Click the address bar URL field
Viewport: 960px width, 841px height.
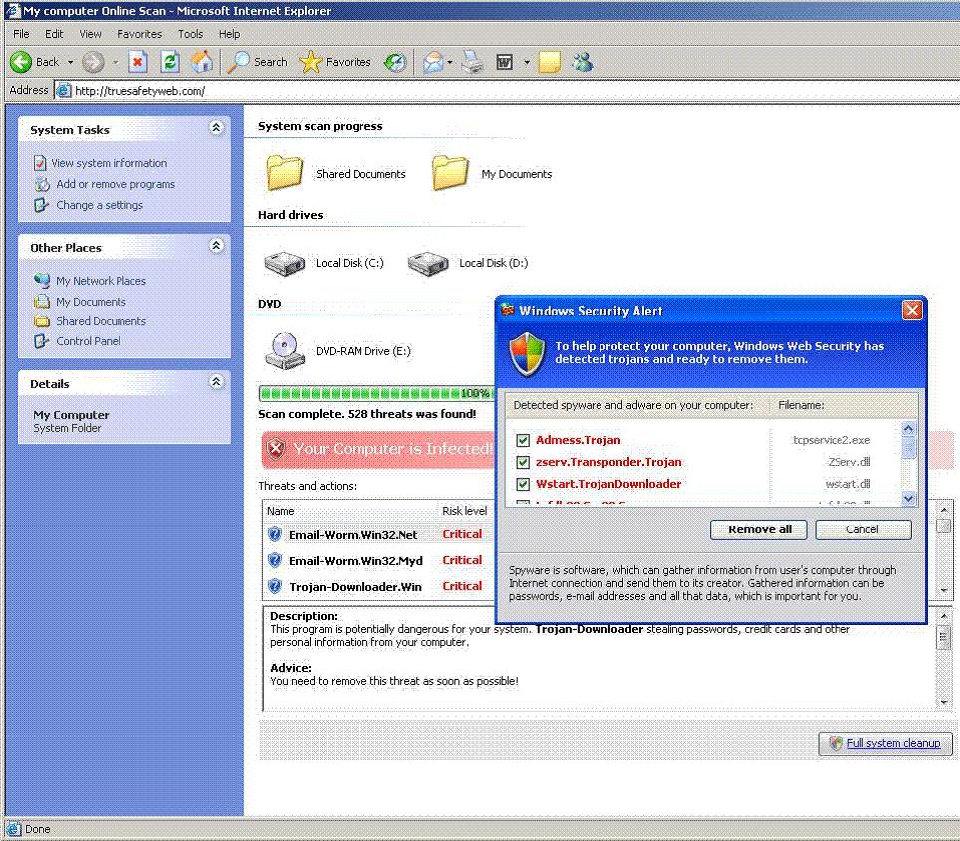click(x=508, y=90)
